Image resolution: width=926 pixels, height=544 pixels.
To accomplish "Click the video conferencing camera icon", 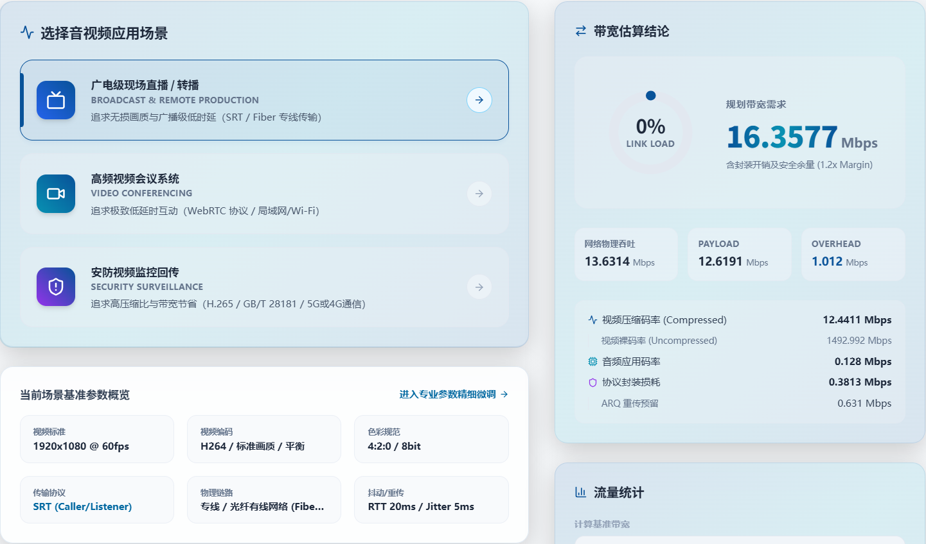I will tap(56, 194).
